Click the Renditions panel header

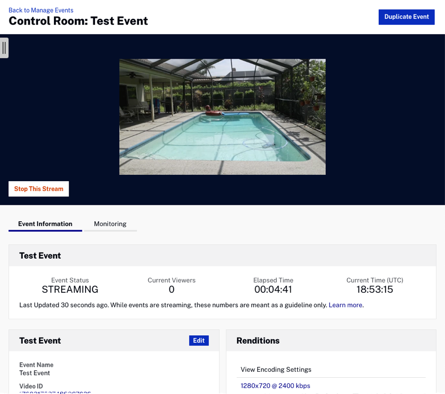(258, 341)
